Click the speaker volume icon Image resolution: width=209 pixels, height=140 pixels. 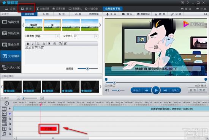click(107, 90)
